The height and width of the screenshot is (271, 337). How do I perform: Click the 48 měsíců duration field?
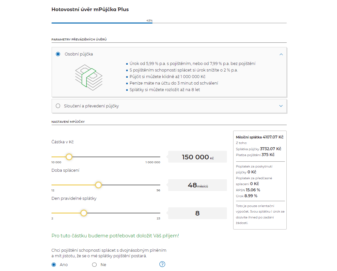coord(197,185)
